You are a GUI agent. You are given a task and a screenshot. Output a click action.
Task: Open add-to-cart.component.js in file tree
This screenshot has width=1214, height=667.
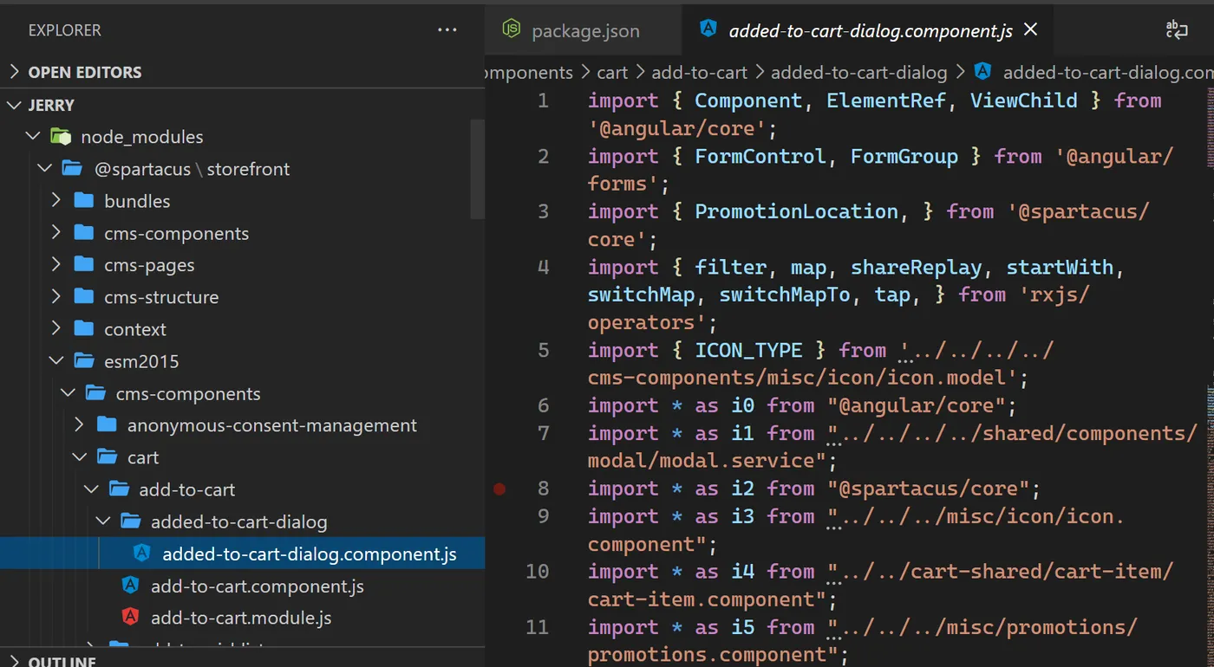pyautogui.click(x=257, y=586)
